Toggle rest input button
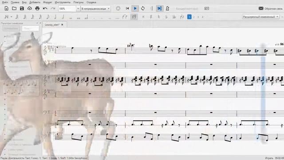This screenshot has height=160, width=284. [134, 17]
